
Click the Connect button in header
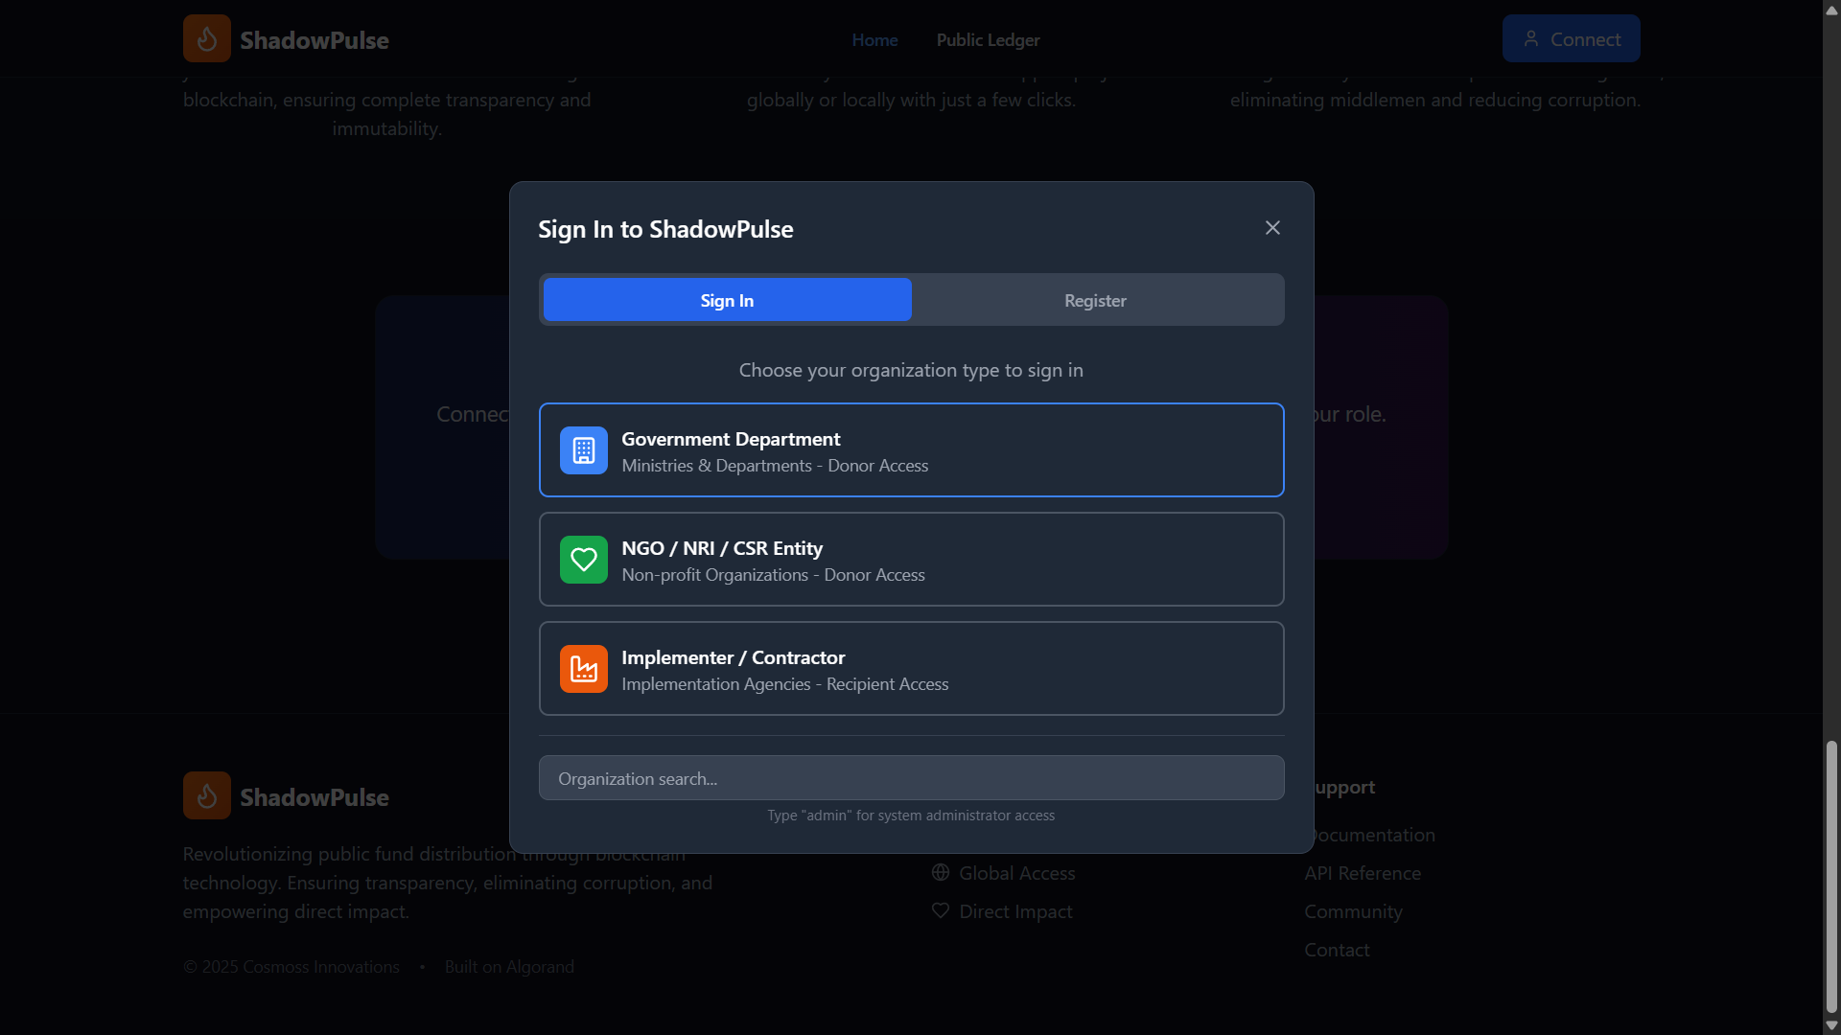point(1571,39)
